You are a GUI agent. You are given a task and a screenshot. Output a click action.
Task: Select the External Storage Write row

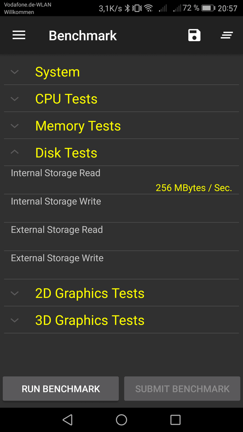[x=121, y=265]
